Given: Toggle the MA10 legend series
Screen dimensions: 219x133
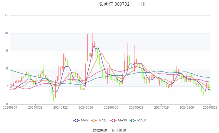Looking at the screenshot, I should tap(99, 120).
